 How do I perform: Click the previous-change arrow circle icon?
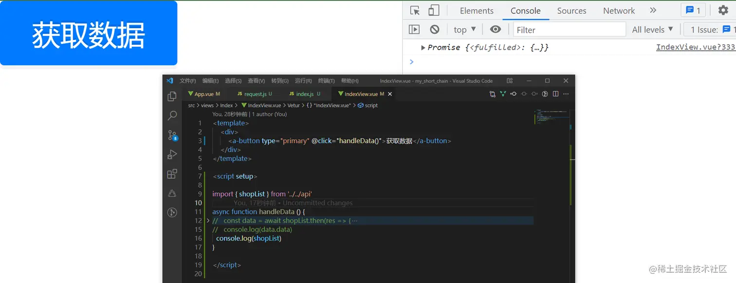click(513, 94)
